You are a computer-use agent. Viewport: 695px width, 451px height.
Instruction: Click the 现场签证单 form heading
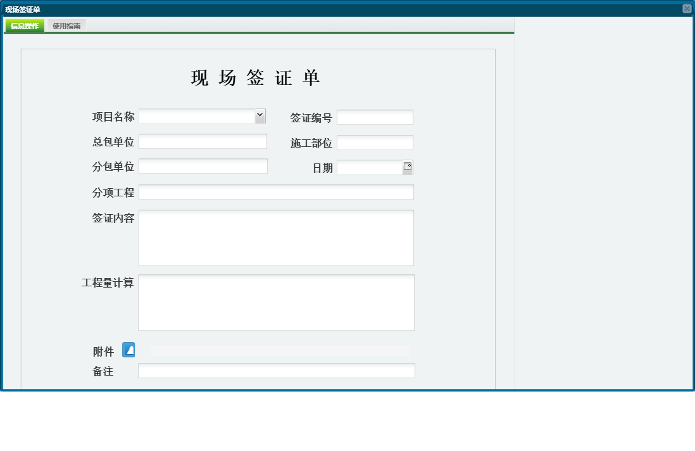[x=255, y=78]
